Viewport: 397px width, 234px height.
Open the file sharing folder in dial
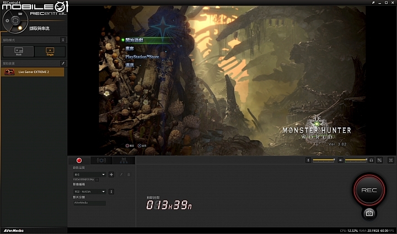pos(20,13)
